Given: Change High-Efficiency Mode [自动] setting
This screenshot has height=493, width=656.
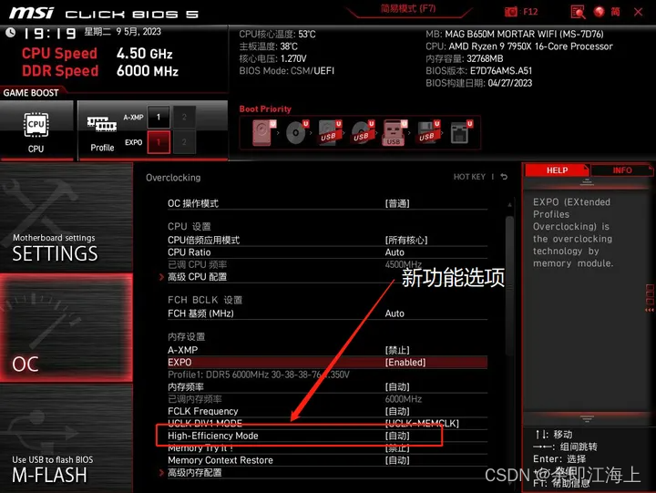Looking at the screenshot, I should click(397, 436).
